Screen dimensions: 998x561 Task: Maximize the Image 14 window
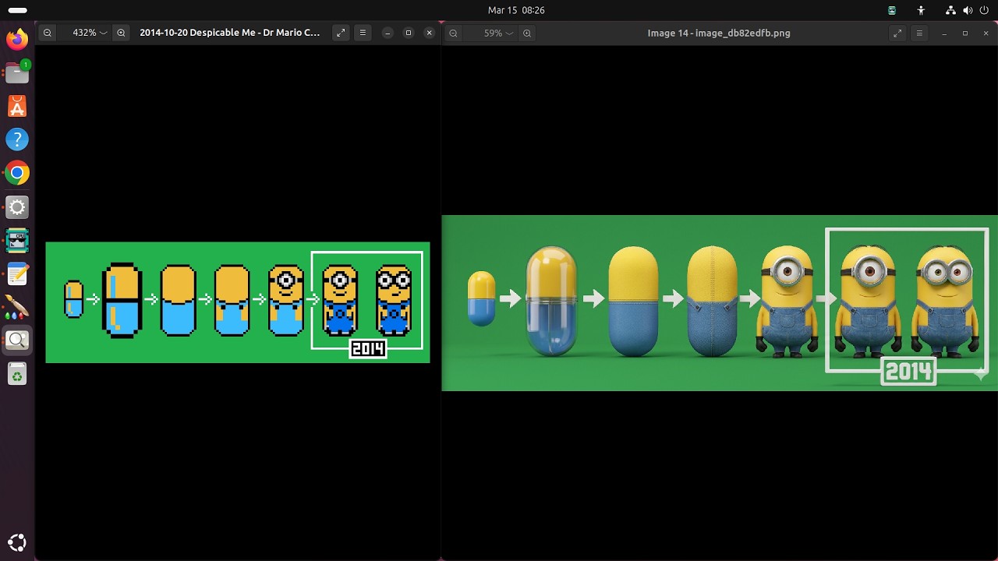click(964, 33)
